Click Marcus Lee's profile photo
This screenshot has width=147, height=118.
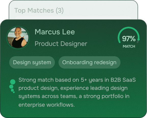[18, 38]
